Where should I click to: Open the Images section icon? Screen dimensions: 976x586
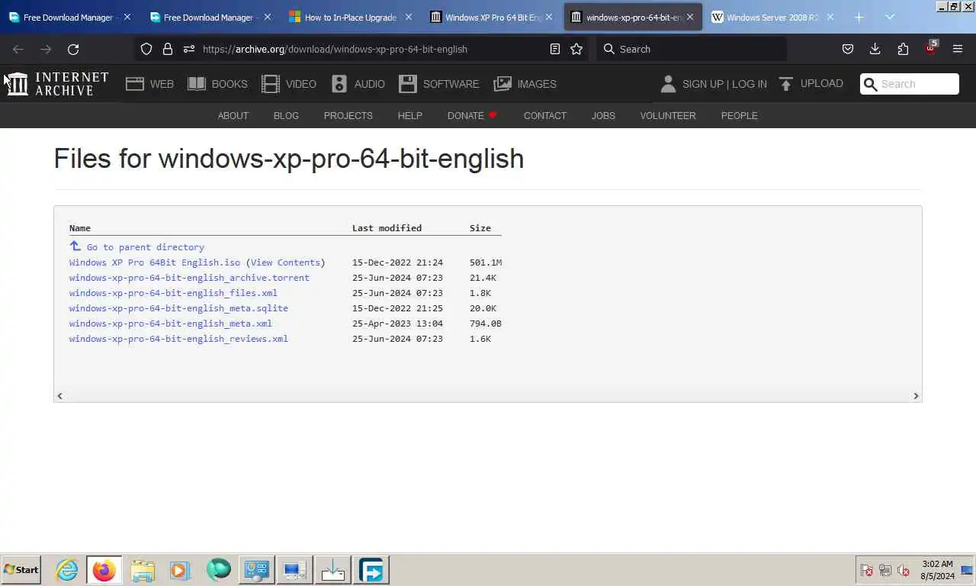click(x=502, y=84)
